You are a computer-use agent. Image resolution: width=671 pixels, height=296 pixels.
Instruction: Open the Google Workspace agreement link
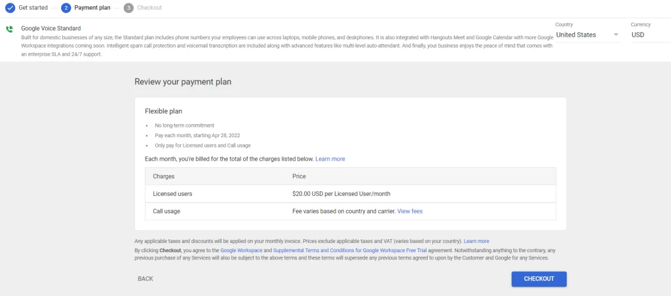pos(241,250)
